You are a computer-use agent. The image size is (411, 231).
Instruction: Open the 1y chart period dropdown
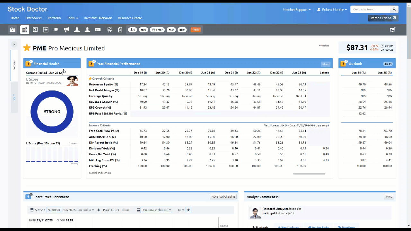click(181, 210)
